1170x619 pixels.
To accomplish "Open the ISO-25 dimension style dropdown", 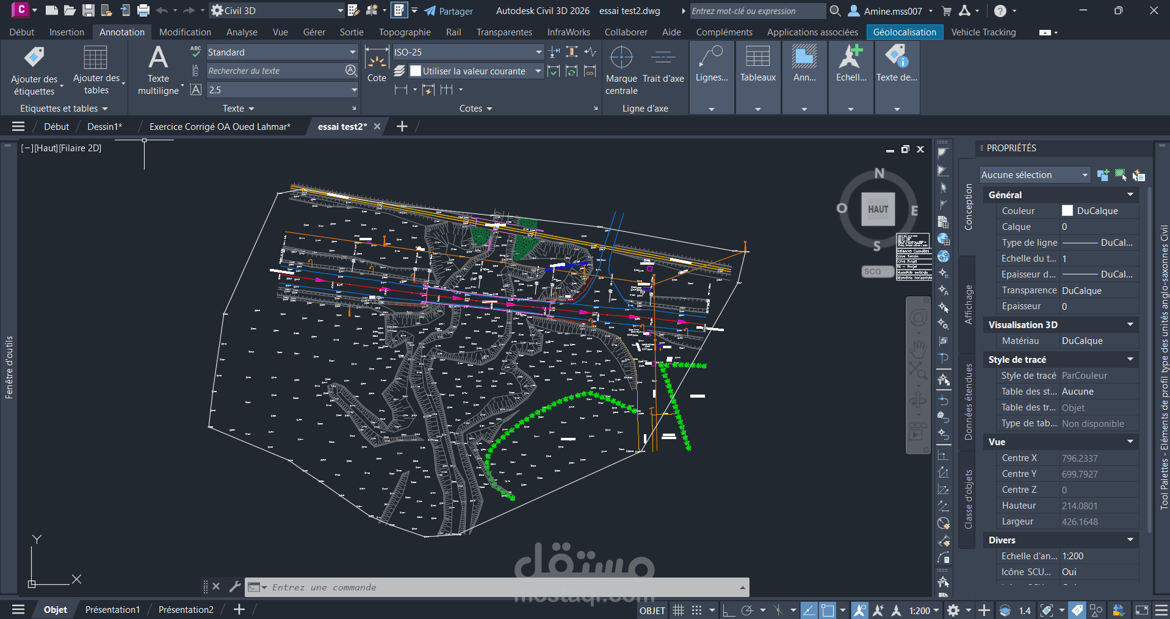I will (x=538, y=52).
